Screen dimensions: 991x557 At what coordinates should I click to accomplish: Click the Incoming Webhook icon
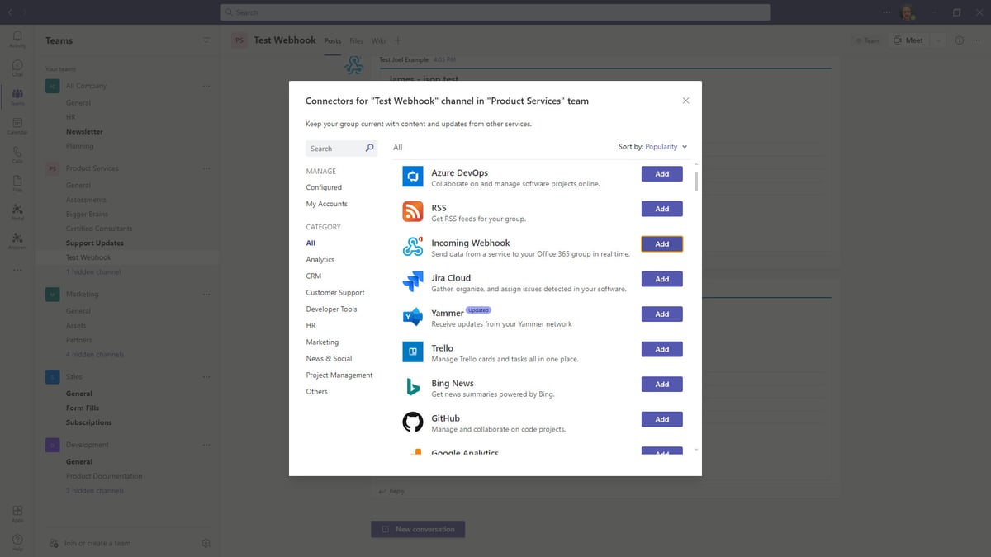click(x=412, y=246)
